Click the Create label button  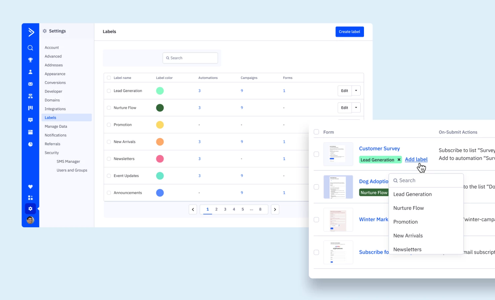tap(350, 32)
